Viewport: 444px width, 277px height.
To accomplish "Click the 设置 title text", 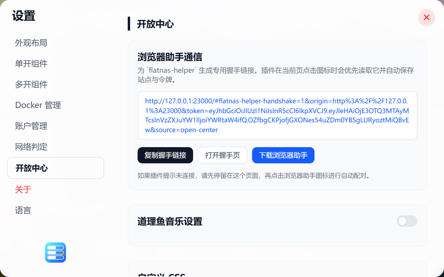I will pyautogui.click(x=24, y=16).
